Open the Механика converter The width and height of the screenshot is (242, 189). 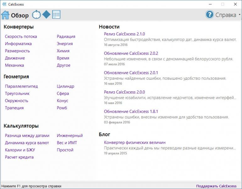[14, 65]
